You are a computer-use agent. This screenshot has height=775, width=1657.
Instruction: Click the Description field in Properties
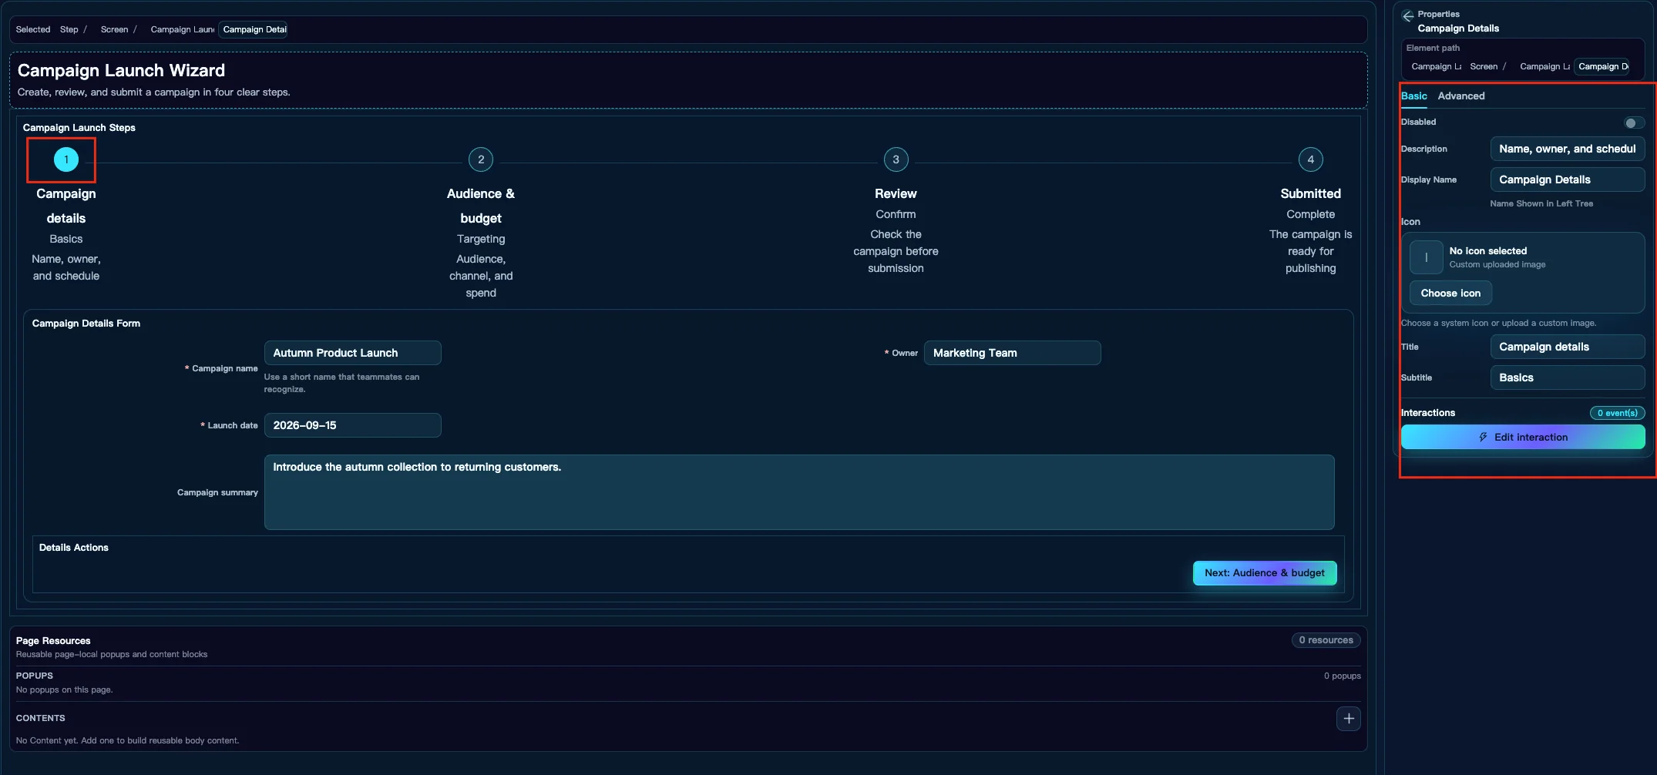click(x=1568, y=149)
